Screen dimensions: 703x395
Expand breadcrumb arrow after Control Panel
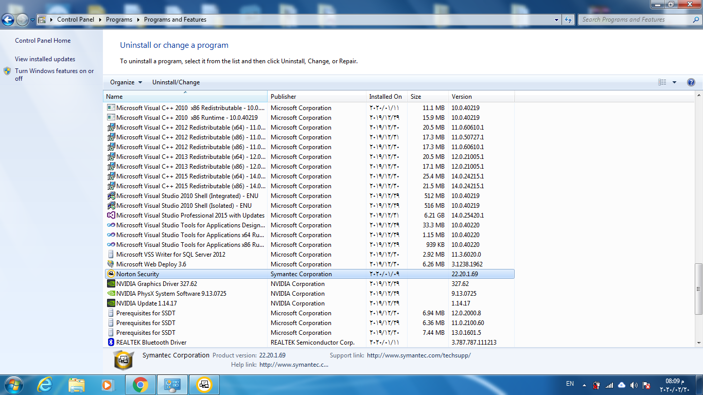tap(100, 20)
